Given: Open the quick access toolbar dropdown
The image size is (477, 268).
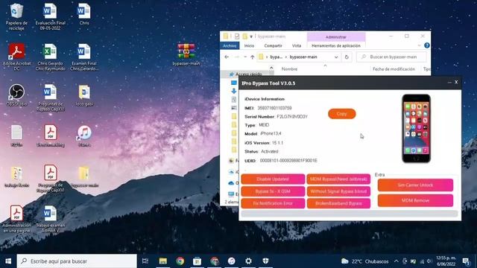Looking at the screenshot, I should 251,36.
